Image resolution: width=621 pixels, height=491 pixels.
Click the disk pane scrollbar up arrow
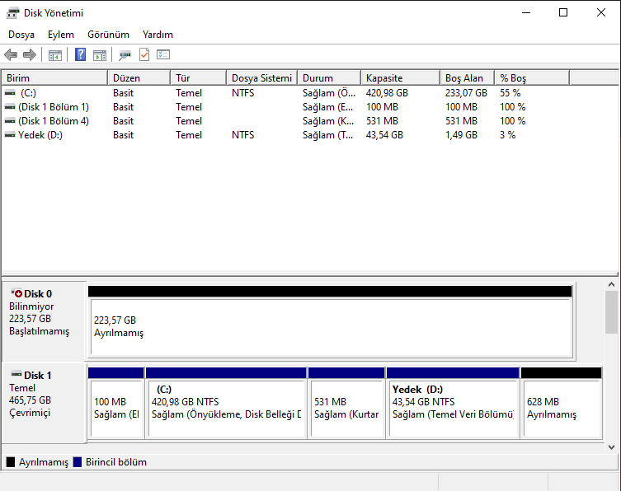click(611, 284)
